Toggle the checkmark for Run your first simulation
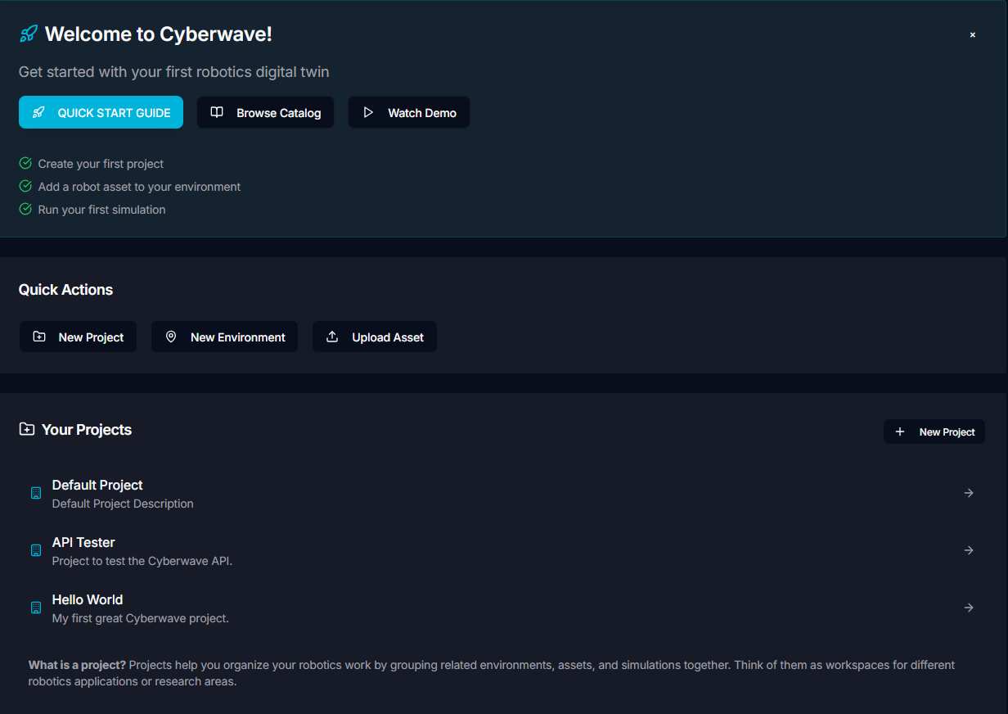Image resolution: width=1008 pixels, height=714 pixels. (x=25, y=209)
